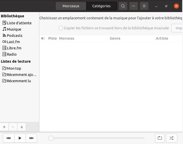The height and width of the screenshot is (144, 183).
Task: Skip to the previous track
Action: tap(9, 138)
